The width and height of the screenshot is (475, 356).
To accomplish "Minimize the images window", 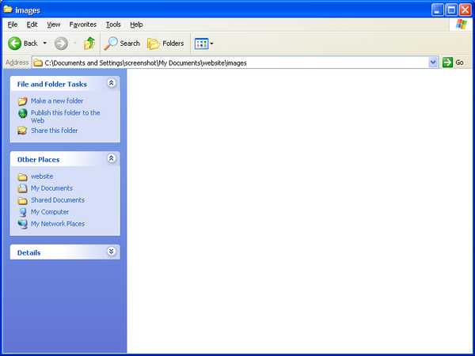I will tap(437, 9).
